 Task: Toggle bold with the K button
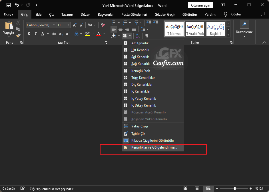tap(29, 34)
